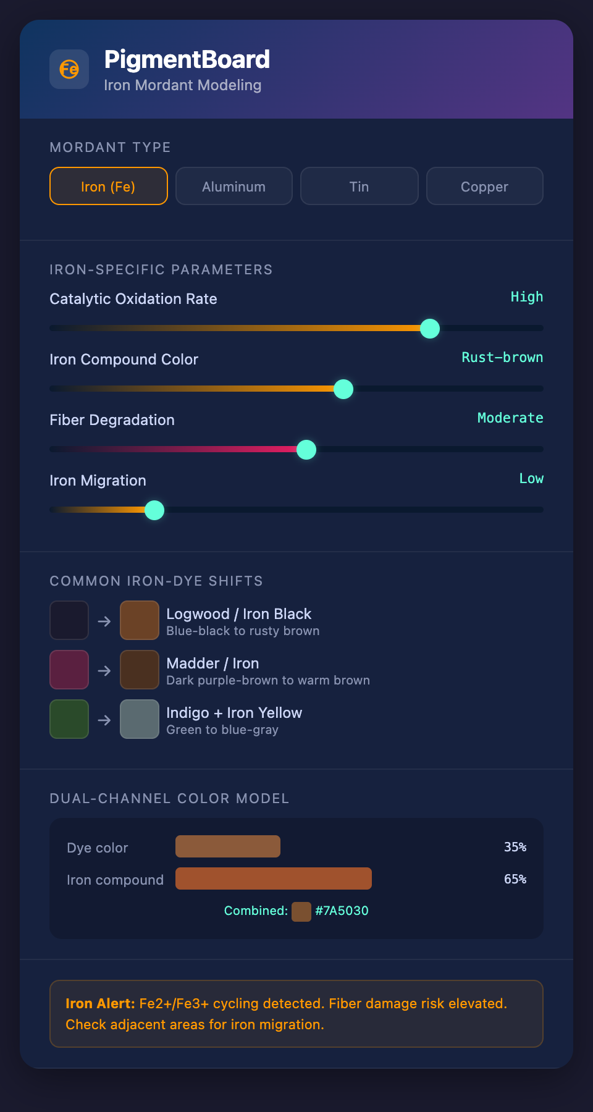Click the Iron Migration slider handle
The width and height of the screenshot is (593, 1112).
click(154, 510)
